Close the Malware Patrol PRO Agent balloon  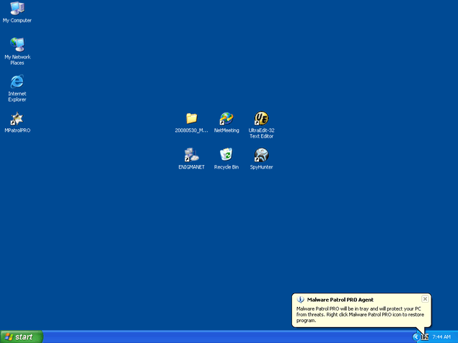pos(425,298)
